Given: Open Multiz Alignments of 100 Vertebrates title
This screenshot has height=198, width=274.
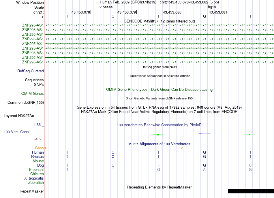Looking at the screenshot, I should coord(159,144).
